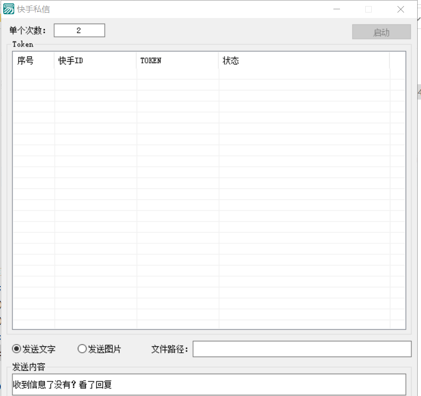
Task: Click the 状态 column header
Action: click(x=304, y=61)
